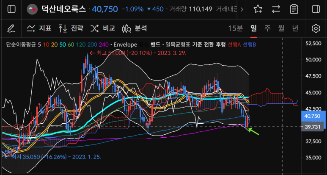Click the 선행B span label
Image resolution: width=327 pixels, height=175 pixels.
pos(250,44)
